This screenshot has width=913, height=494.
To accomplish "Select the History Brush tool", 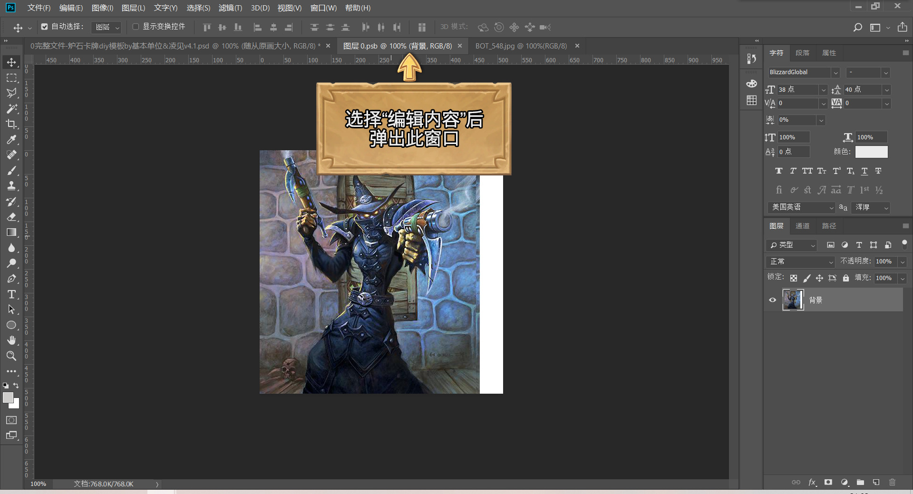I will pyautogui.click(x=11, y=201).
